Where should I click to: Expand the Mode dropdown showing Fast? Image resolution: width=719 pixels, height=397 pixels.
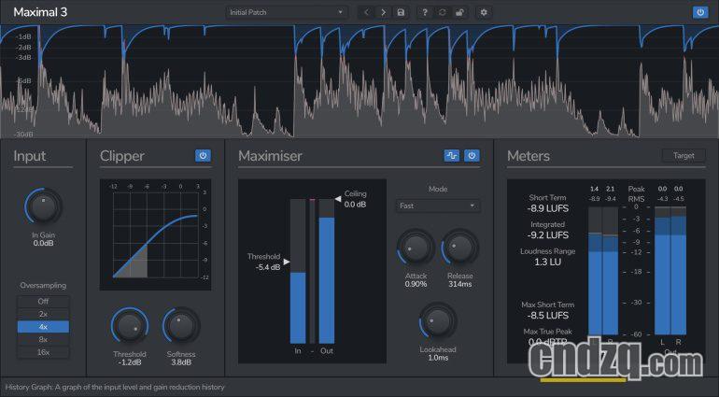[x=437, y=206]
